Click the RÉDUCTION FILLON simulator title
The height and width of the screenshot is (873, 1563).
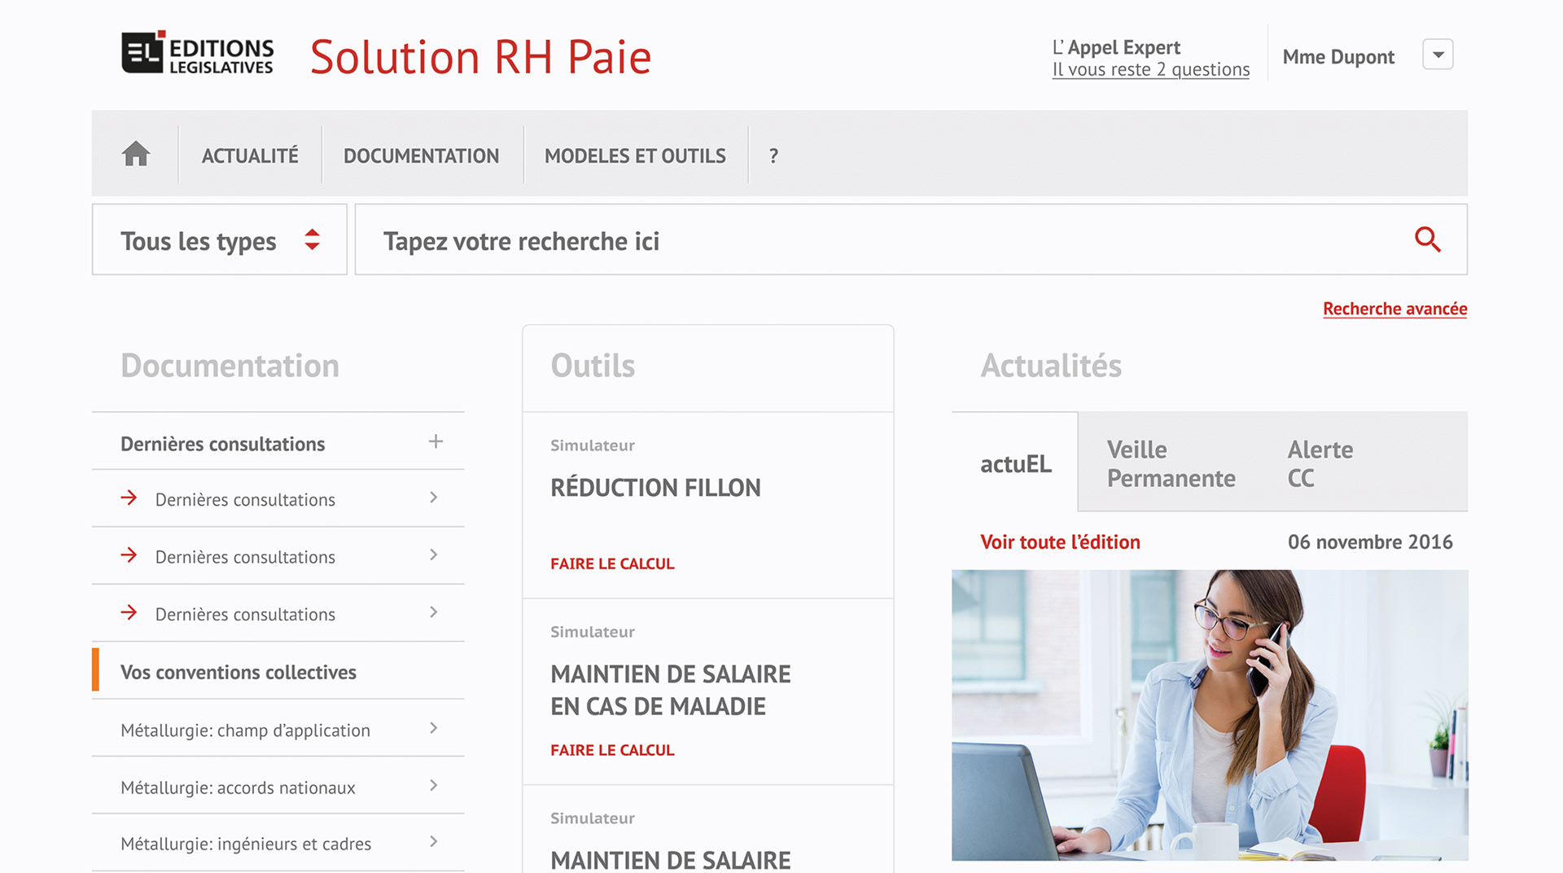pyautogui.click(x=655, y=487)
